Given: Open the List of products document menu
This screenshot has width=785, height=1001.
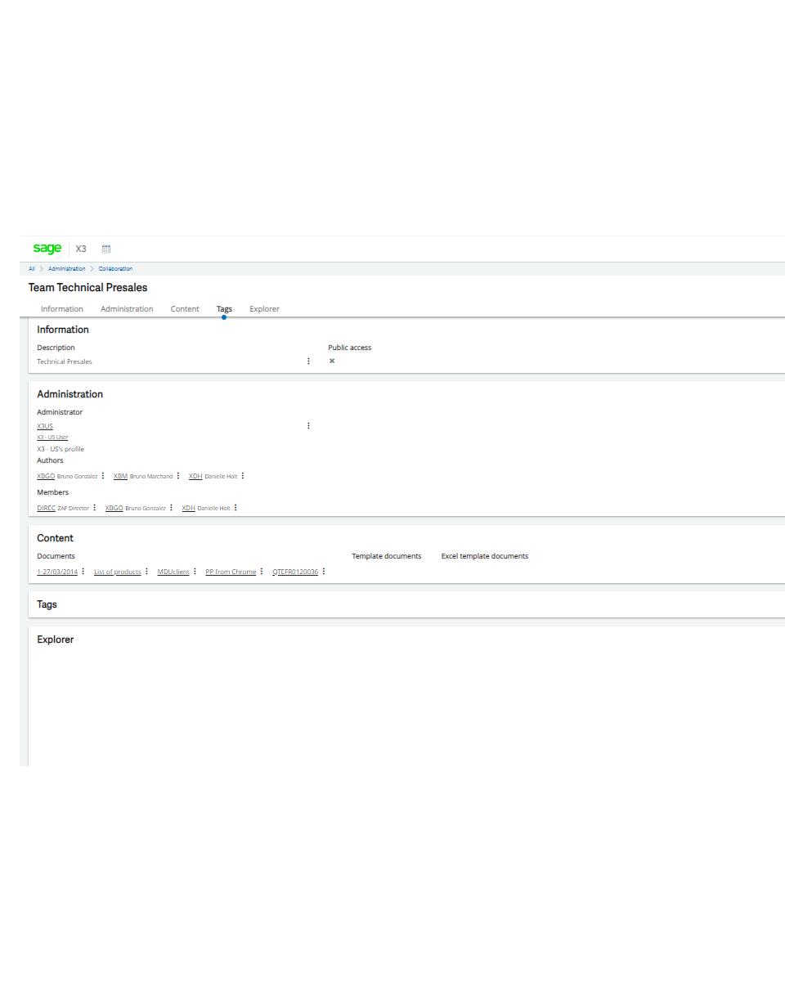Looking at the screenshot, I should [146, 571].
